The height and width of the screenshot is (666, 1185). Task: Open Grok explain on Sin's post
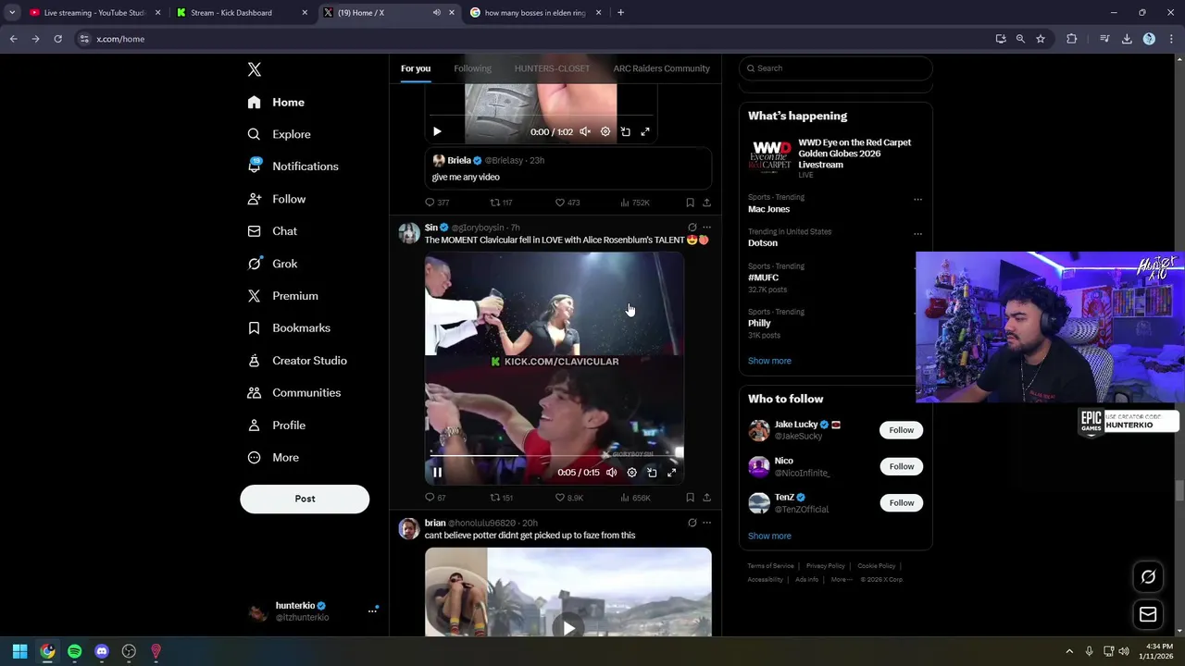click(692, 228)
